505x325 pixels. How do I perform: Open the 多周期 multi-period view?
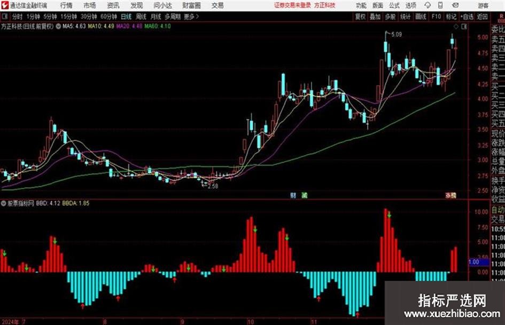point(173,17)
